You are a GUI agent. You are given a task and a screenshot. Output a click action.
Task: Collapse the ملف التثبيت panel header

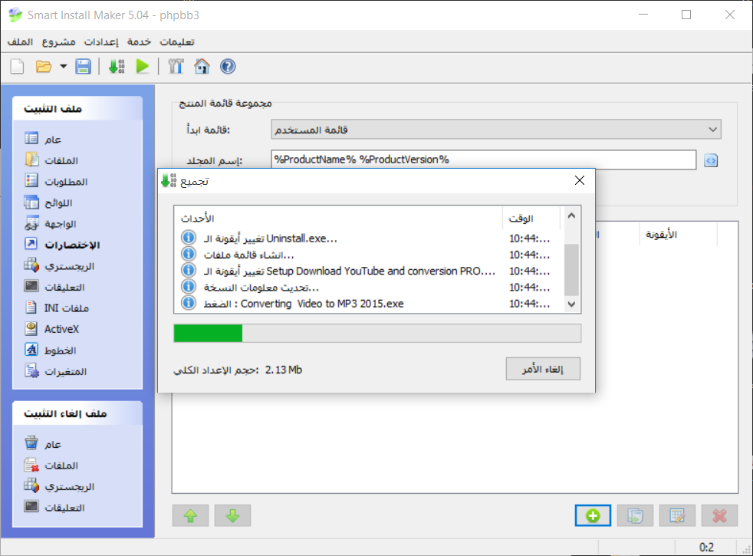tap(77, 108)
